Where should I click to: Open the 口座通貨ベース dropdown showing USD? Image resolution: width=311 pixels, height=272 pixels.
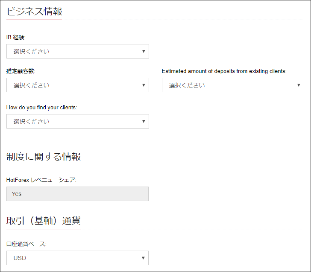point(77,258)
